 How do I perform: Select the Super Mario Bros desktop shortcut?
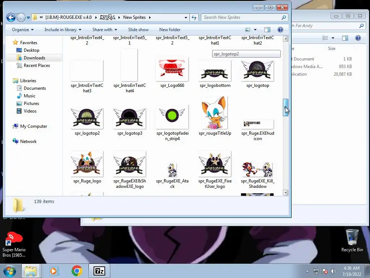click(14, 245)
